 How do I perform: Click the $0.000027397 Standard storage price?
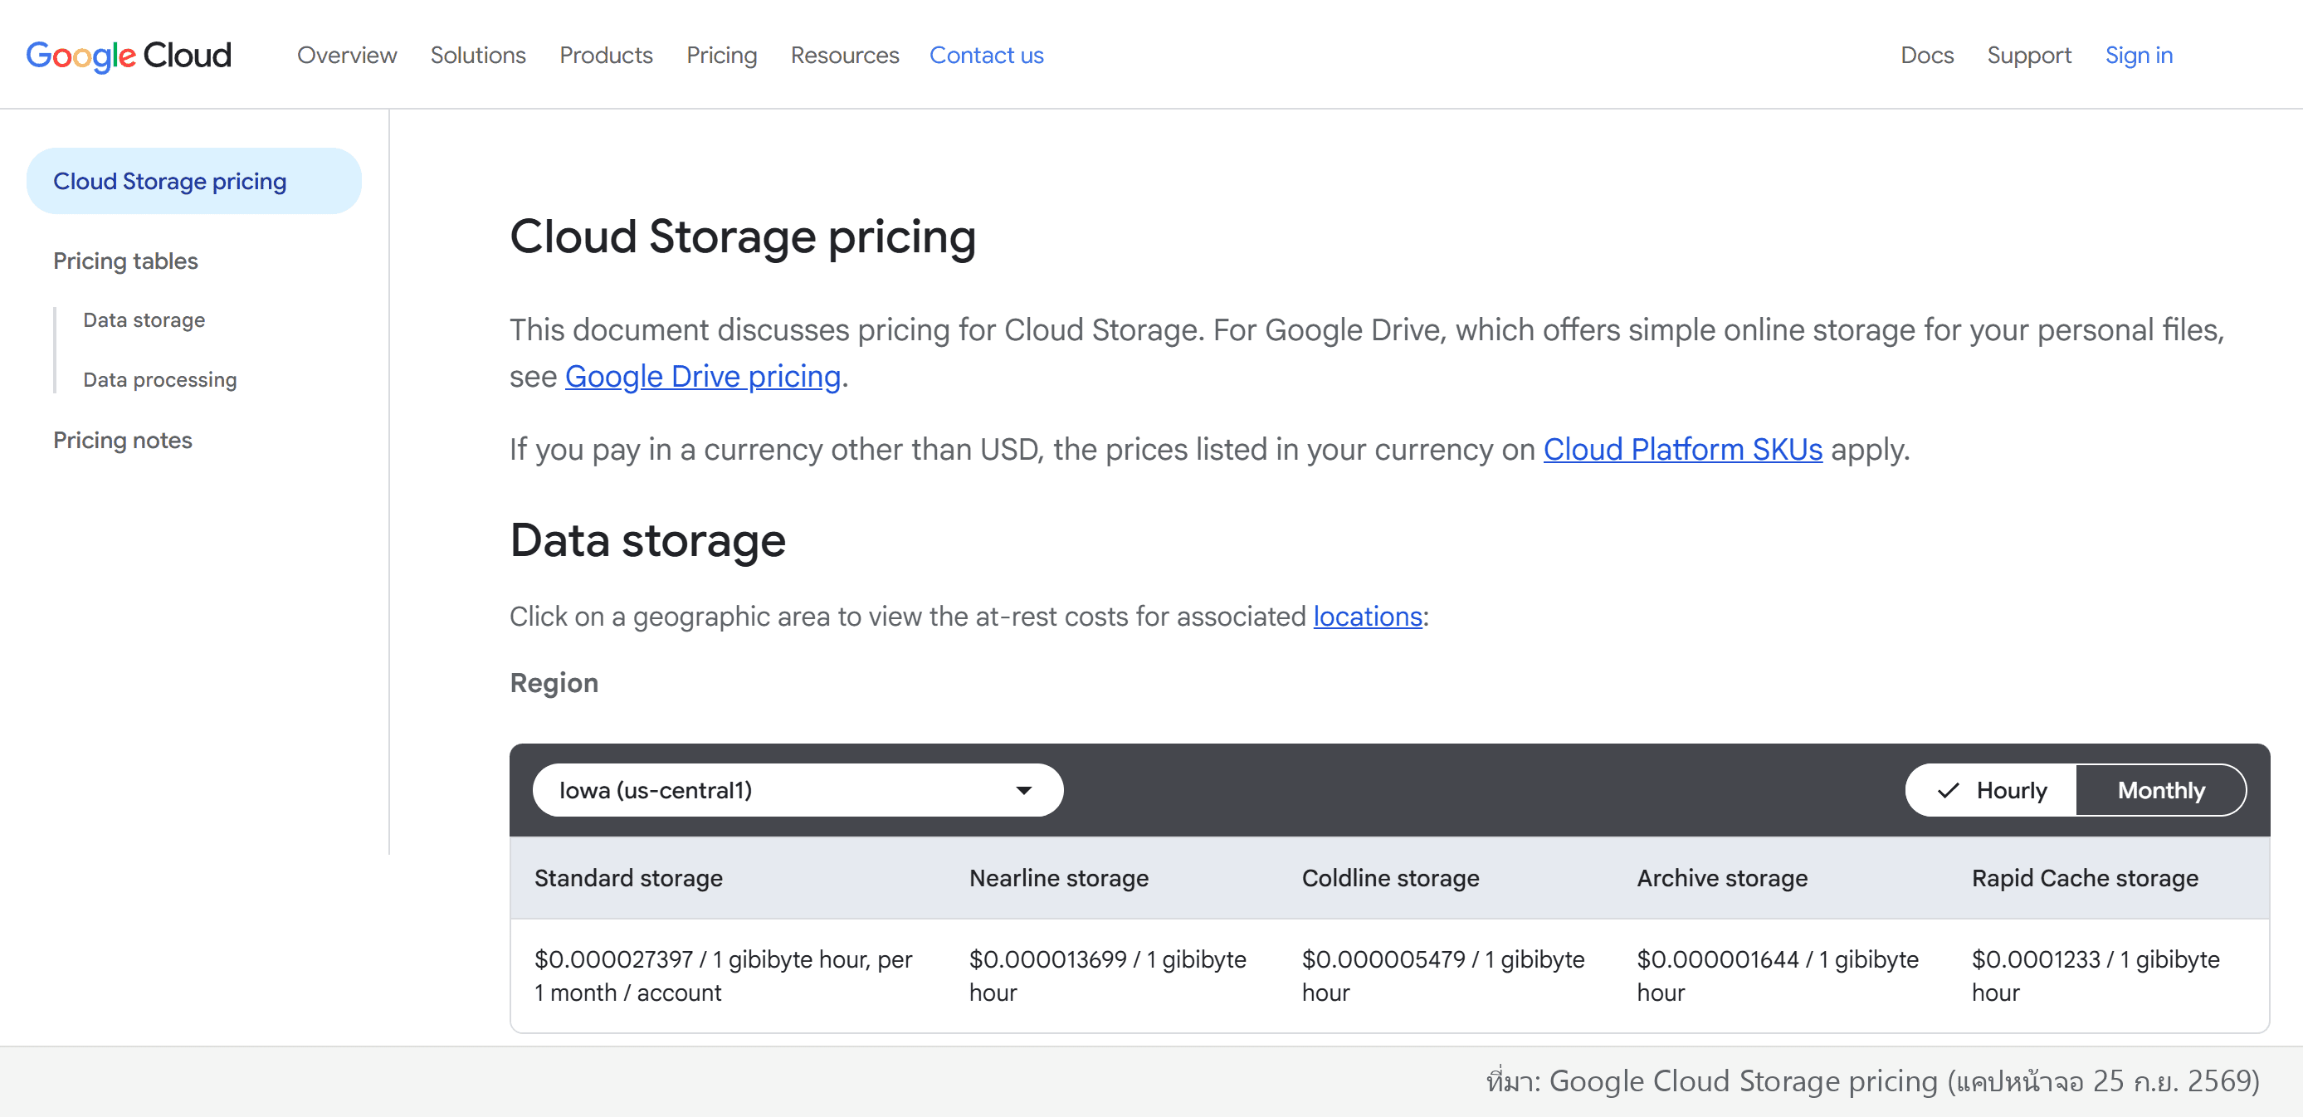pyautogui.click(x=723, y=976)
